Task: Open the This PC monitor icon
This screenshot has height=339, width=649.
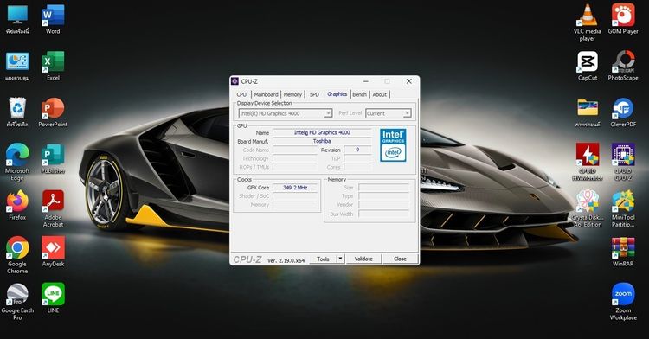Action: pyautogui.click(x=17, y=19)
